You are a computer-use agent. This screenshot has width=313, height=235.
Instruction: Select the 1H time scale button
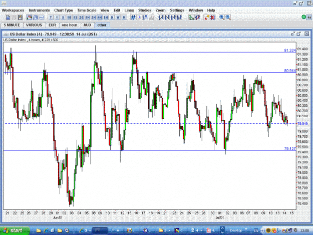[88, 18]
